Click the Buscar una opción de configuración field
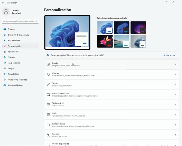 click(x=20, y=21)
